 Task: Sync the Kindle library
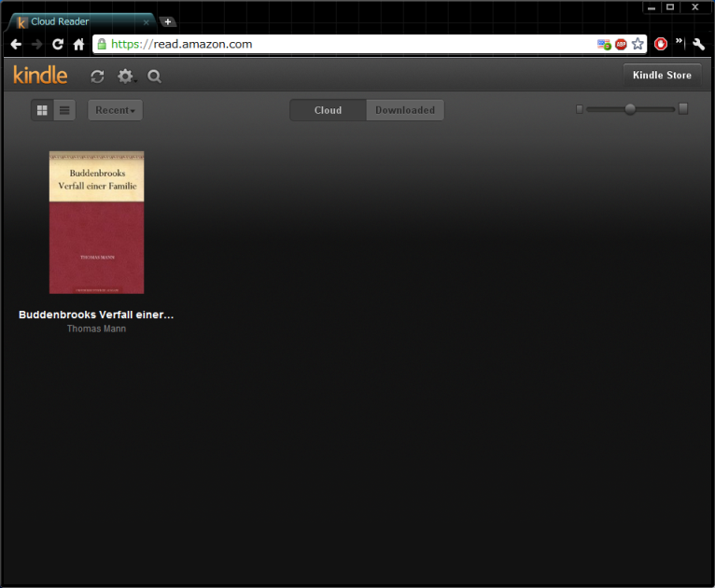point(97,77)
